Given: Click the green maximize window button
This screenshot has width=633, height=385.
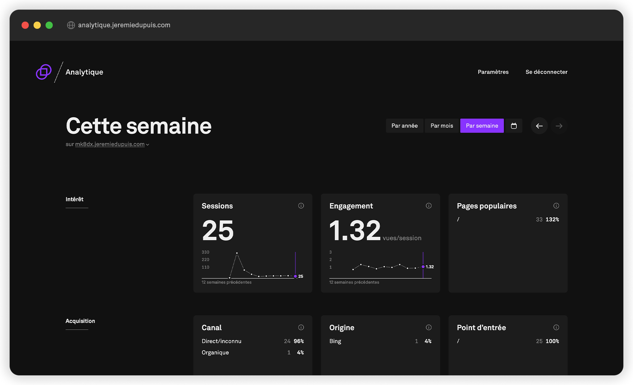Looking at the screenshot, I should [x=49, y=25].
